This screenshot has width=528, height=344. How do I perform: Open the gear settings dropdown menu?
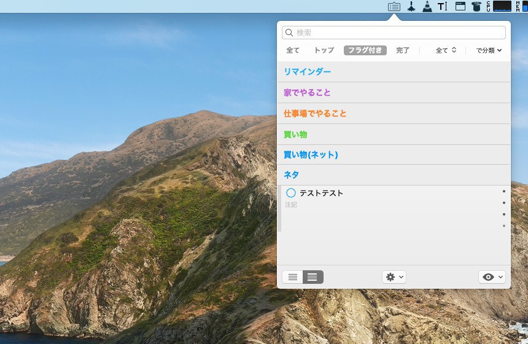tap(394, 277)
